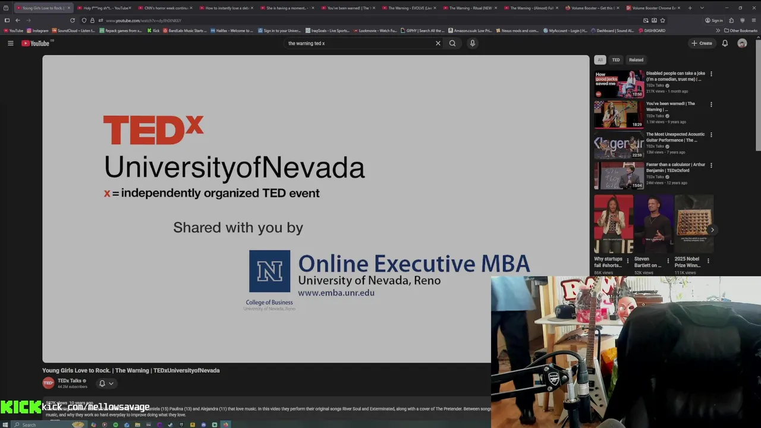This screenshot has width=761, height=428.
Task: Open Firefox from the taskbar
Action: click(x=225, y=424)
